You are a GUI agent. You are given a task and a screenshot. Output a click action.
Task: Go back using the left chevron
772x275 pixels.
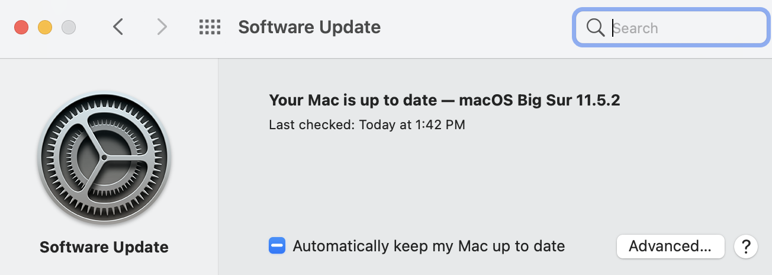tap(118, 27)
